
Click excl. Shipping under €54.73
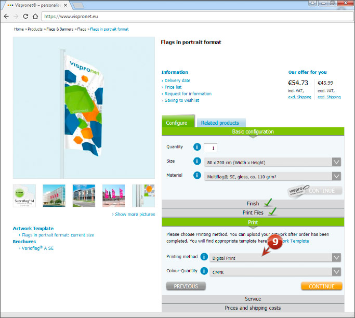[x=299, y=97]
